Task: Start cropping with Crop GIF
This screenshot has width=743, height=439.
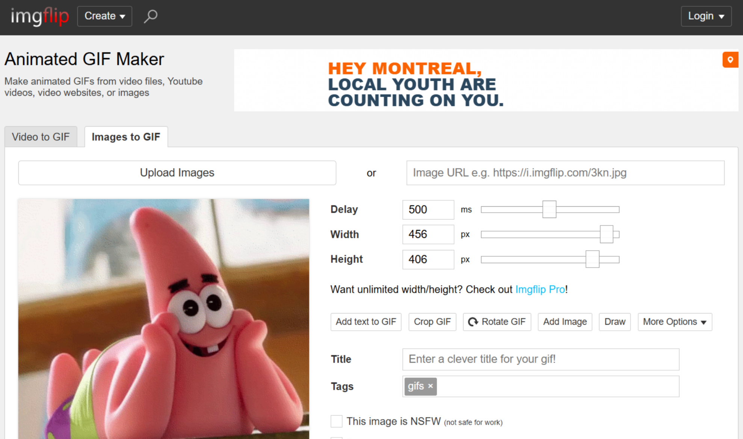Action: pyautogui.click(x=432, y=322)
